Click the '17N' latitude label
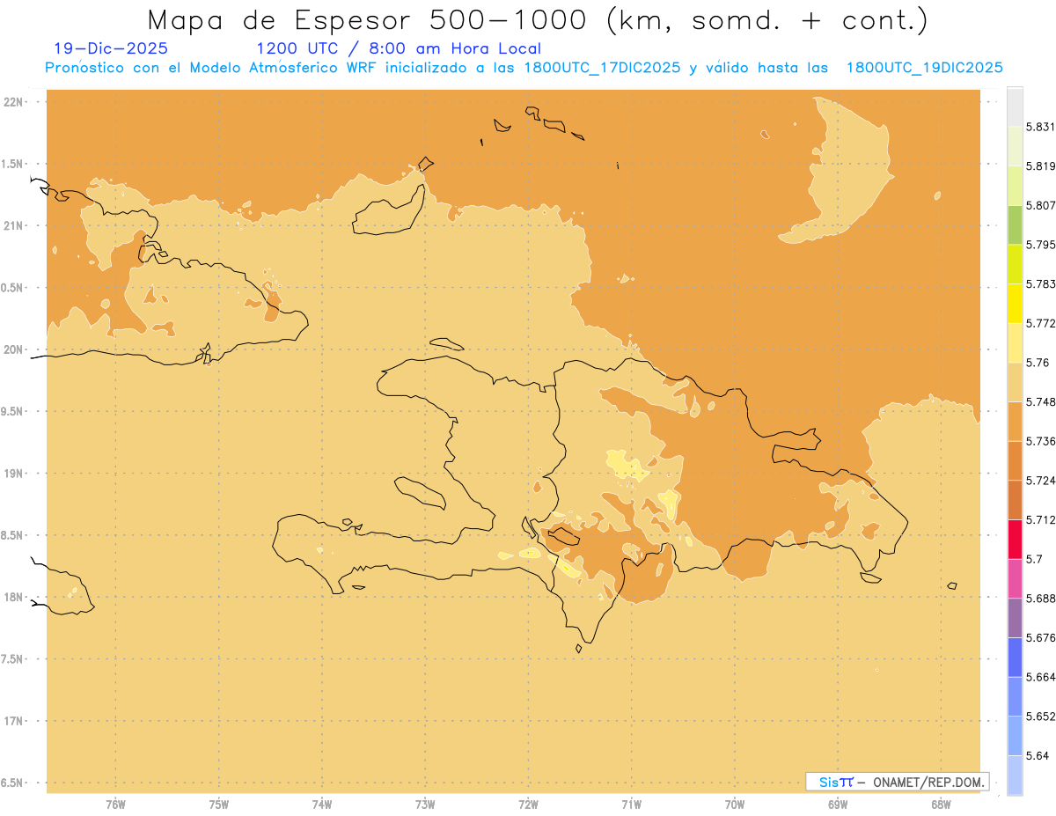The width and height of the screenshot is (1056, 816). 13,721
